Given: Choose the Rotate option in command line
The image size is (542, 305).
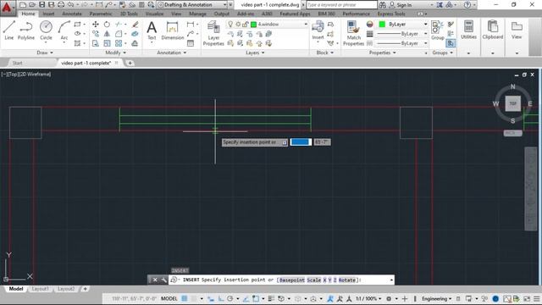Looking at the screenshot, I should (346, 280).
